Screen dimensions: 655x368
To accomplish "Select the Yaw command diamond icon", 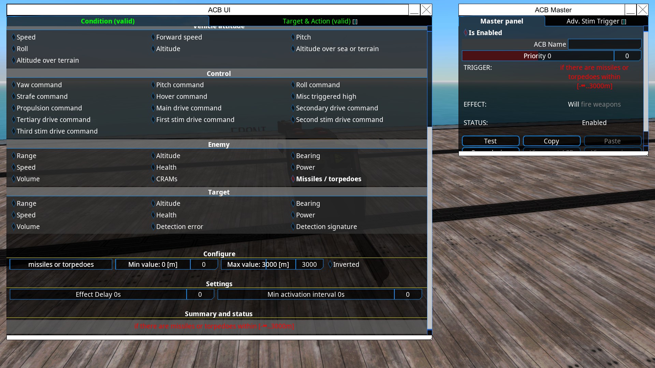I will pyautogui.click(x=14, y=85).
